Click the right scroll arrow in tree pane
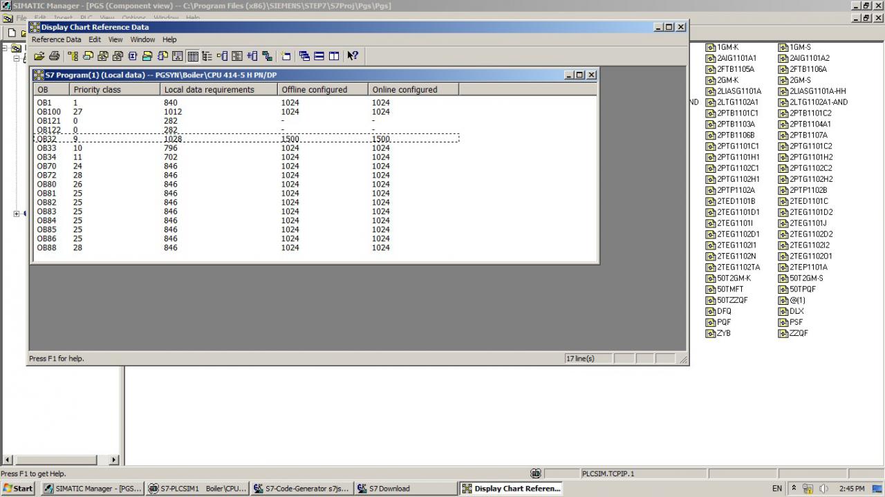Image resolution: width=885 pixels, height=497 pixels. [x=114, y=460]
